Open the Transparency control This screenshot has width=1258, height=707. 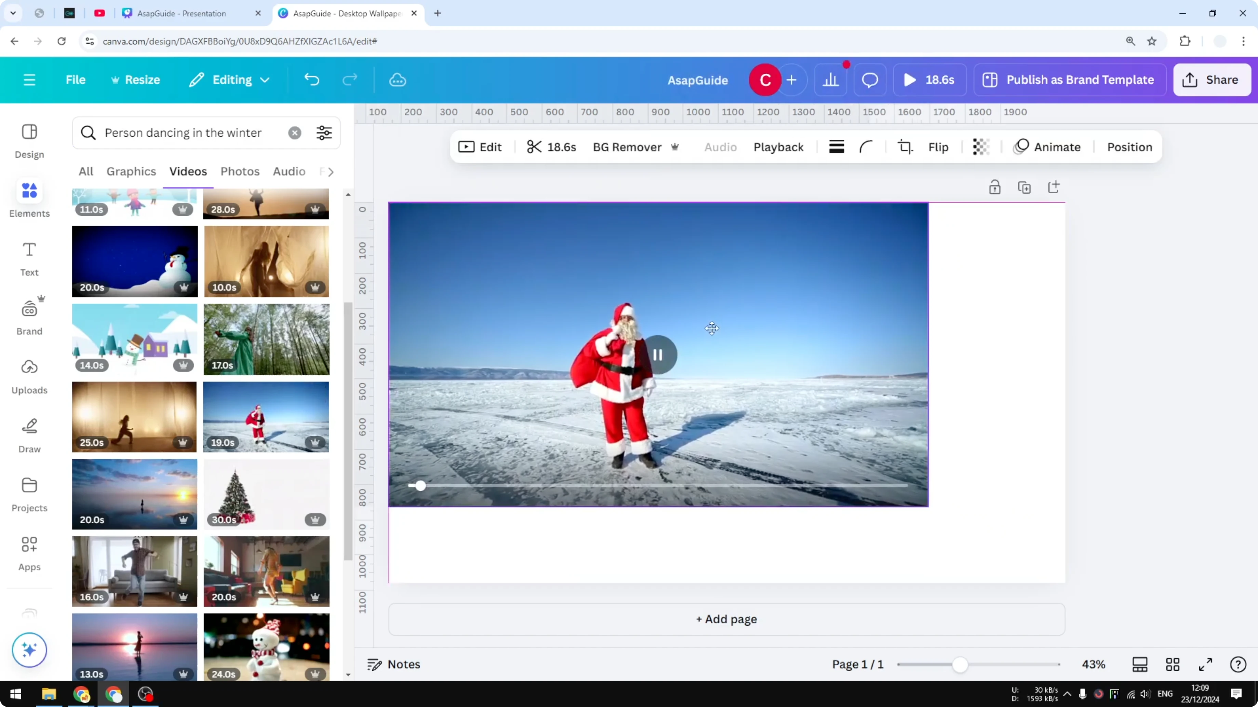click(x=981, y=147)
